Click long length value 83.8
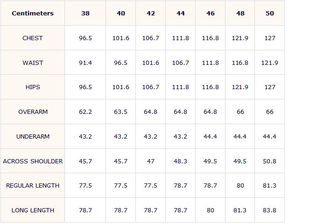 point(269,210)
